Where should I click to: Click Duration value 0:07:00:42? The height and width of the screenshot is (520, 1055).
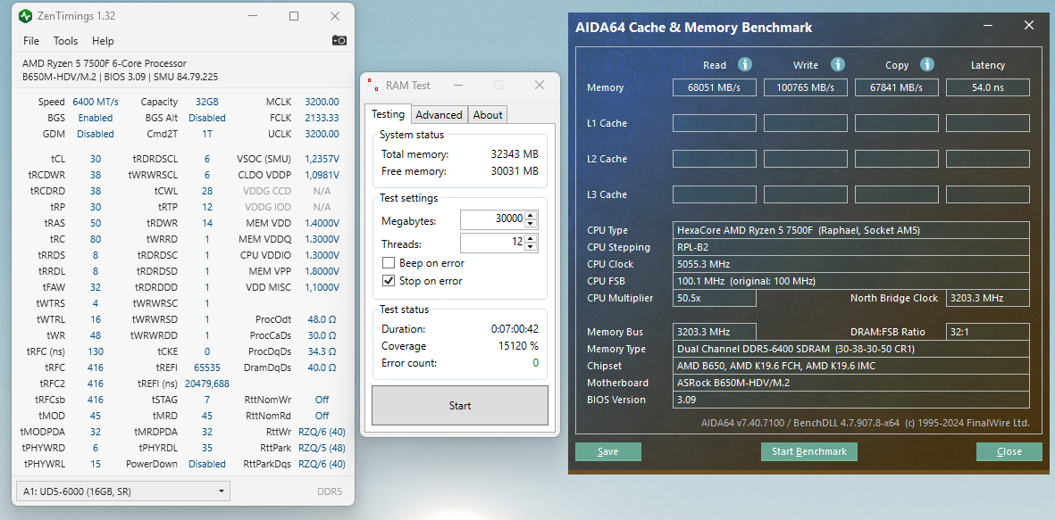click(x=515, y=329)
